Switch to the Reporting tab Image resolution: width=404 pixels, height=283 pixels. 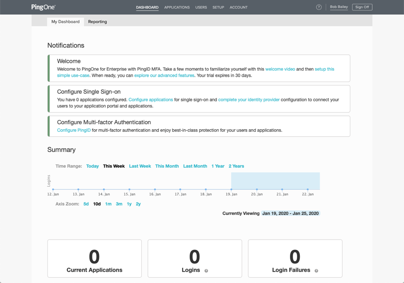[x=97, y=22]
